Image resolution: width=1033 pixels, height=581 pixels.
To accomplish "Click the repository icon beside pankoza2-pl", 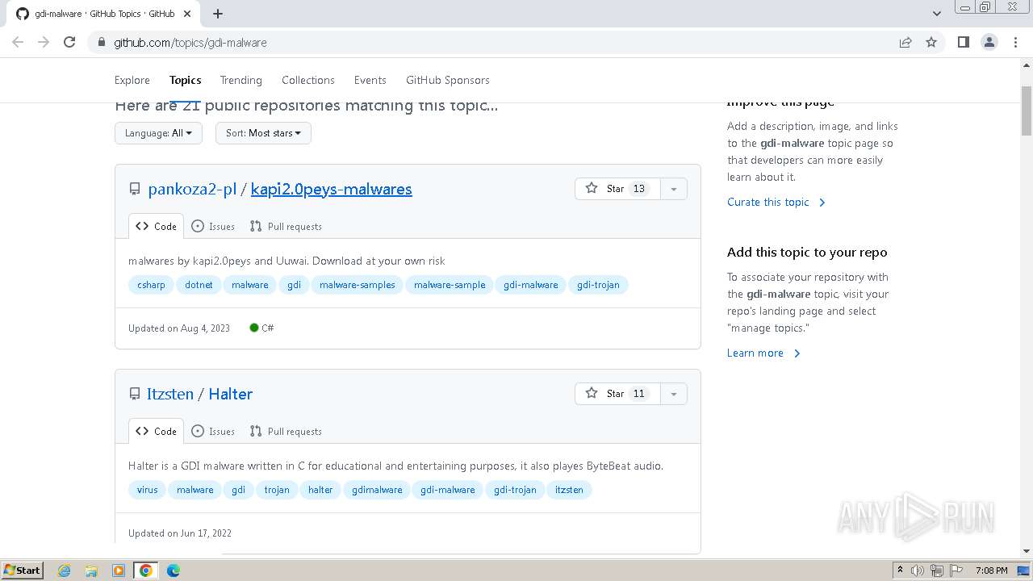I will point(135,189).
